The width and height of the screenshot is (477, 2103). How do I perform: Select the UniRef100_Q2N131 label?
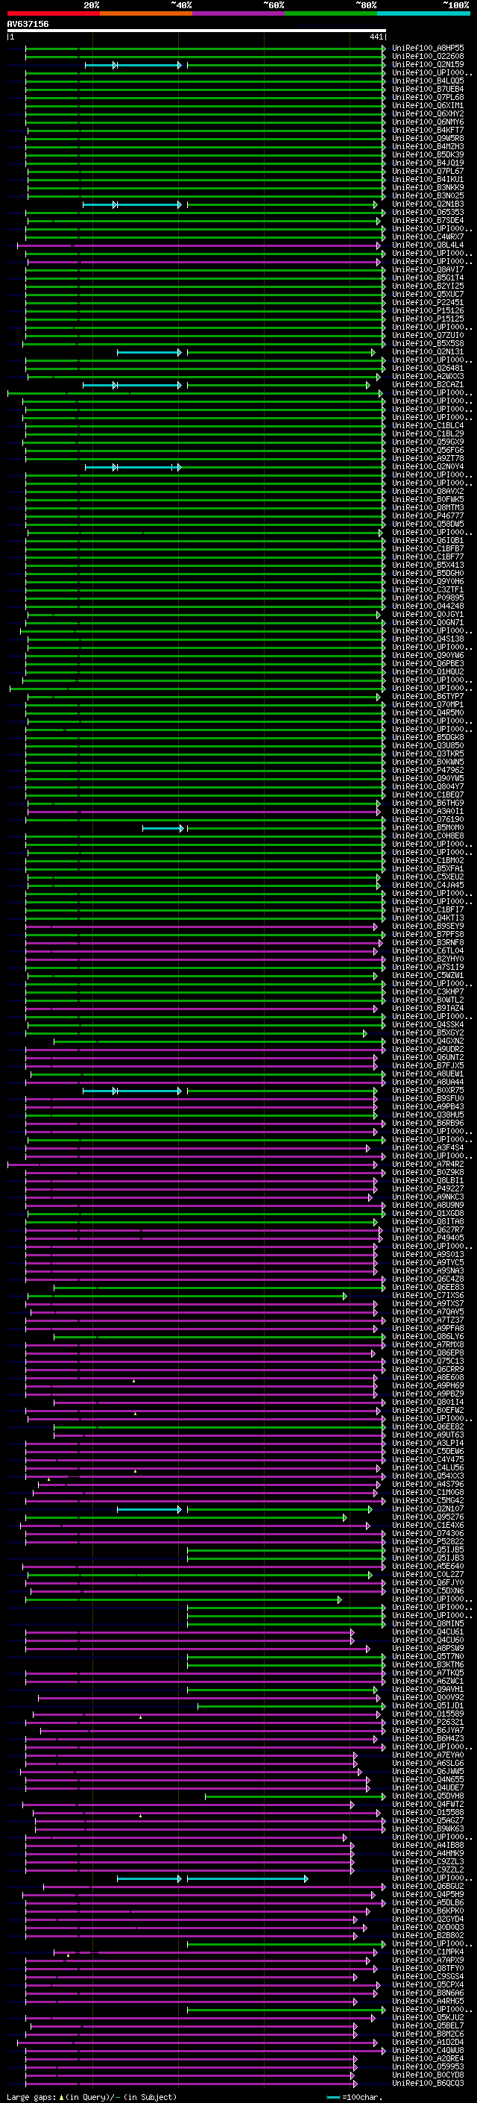[x=428, y=352]
